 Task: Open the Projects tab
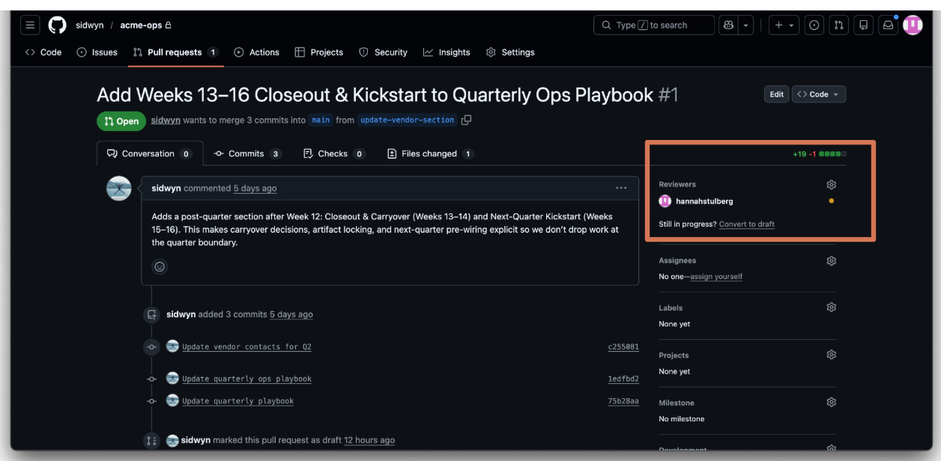click(x=319, y=52)
